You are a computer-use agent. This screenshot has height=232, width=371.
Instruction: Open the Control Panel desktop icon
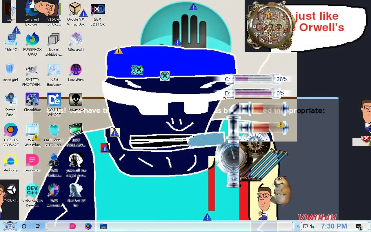pyautogui.click(x=11, y=104)
